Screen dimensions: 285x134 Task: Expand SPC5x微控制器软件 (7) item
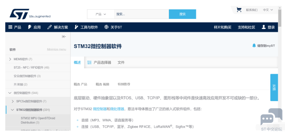[x=13, y=101]
